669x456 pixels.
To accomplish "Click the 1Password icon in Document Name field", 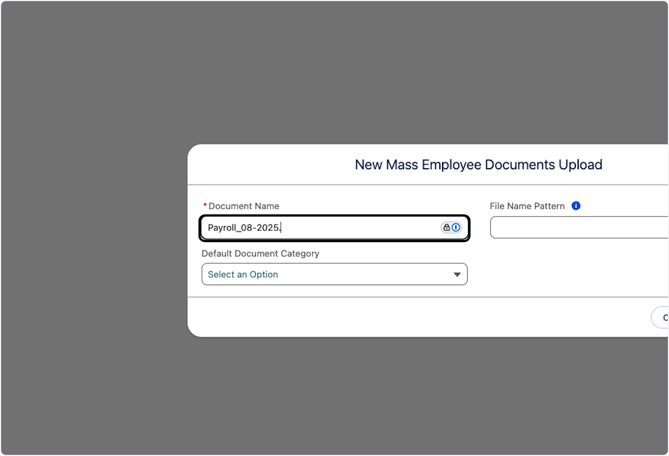I will 456,227.
